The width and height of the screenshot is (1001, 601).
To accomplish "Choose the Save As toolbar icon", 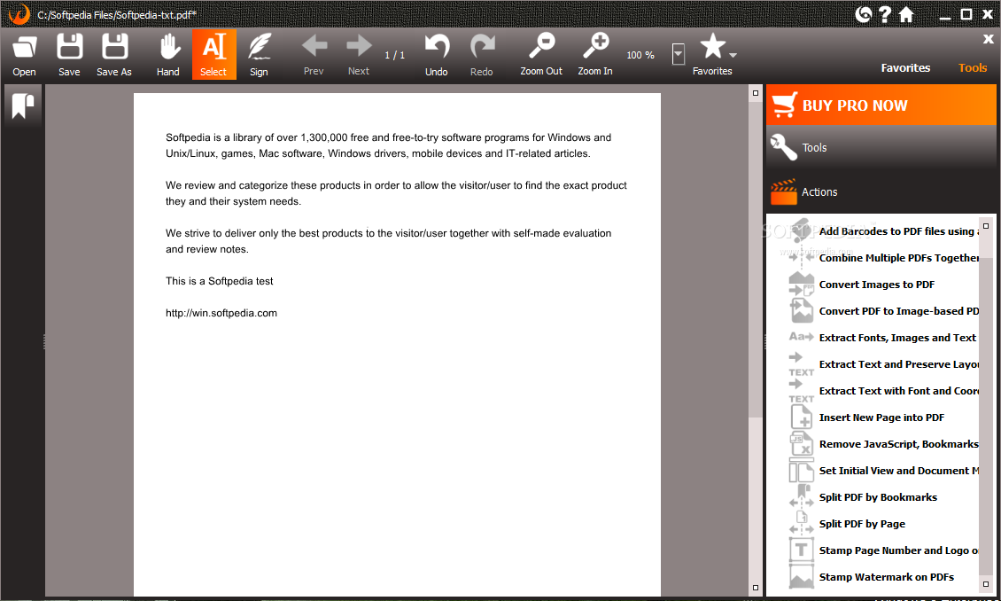I will pyautogui.click(x=114, y=55).
